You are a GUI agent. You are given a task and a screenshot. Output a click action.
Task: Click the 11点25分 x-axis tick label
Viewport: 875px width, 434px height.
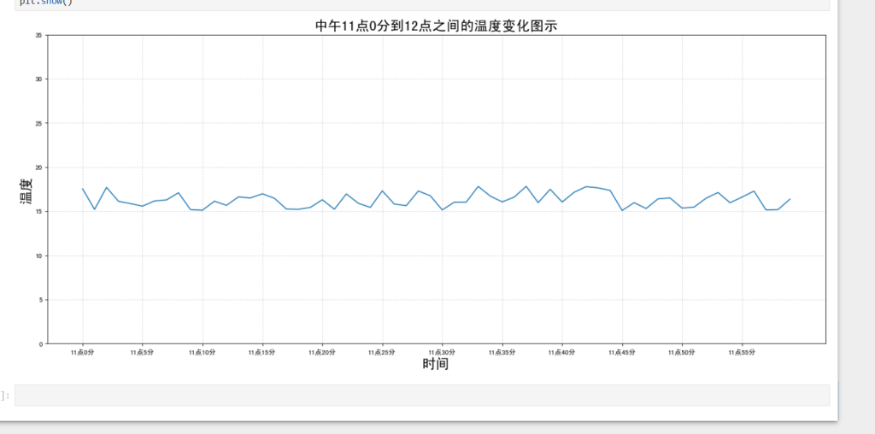(x=382, y=352)
